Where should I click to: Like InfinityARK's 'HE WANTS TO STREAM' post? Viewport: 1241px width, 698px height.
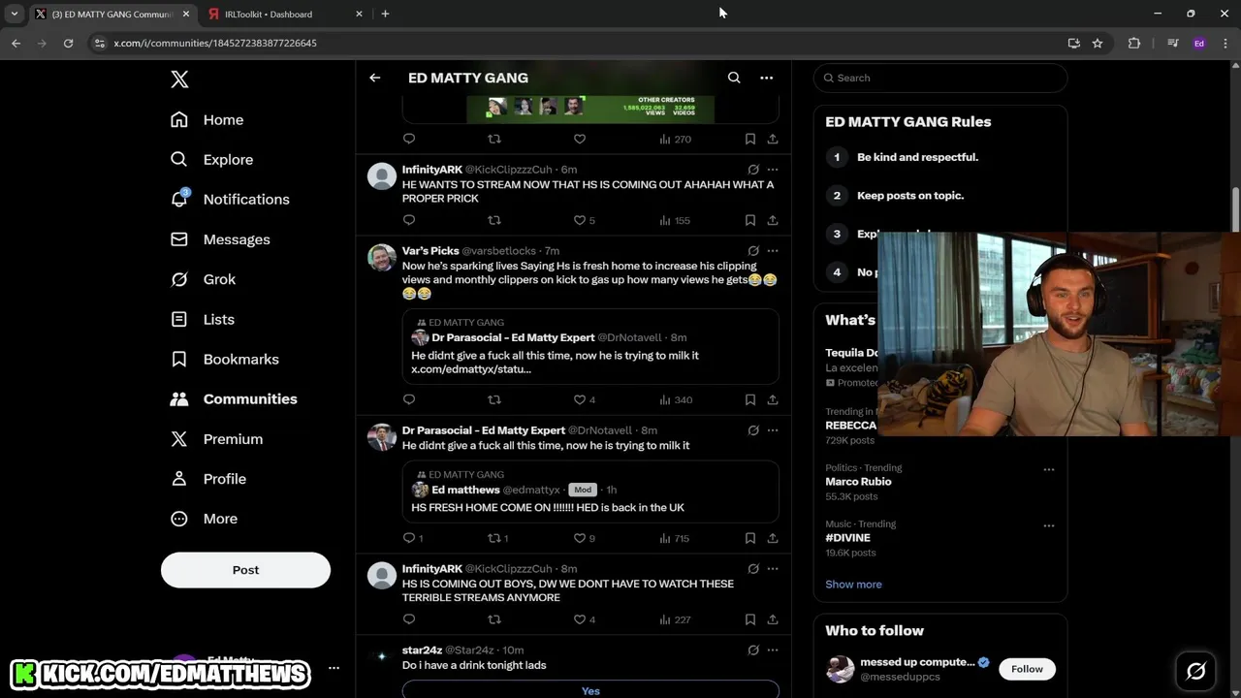pyautogui.click(x=580, y=220)
